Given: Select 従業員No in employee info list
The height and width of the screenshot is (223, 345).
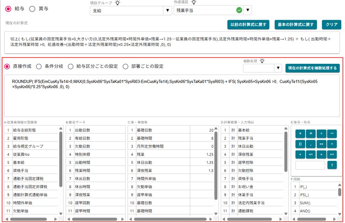Looking at the screenshot, I should click(x=31, y=155).
